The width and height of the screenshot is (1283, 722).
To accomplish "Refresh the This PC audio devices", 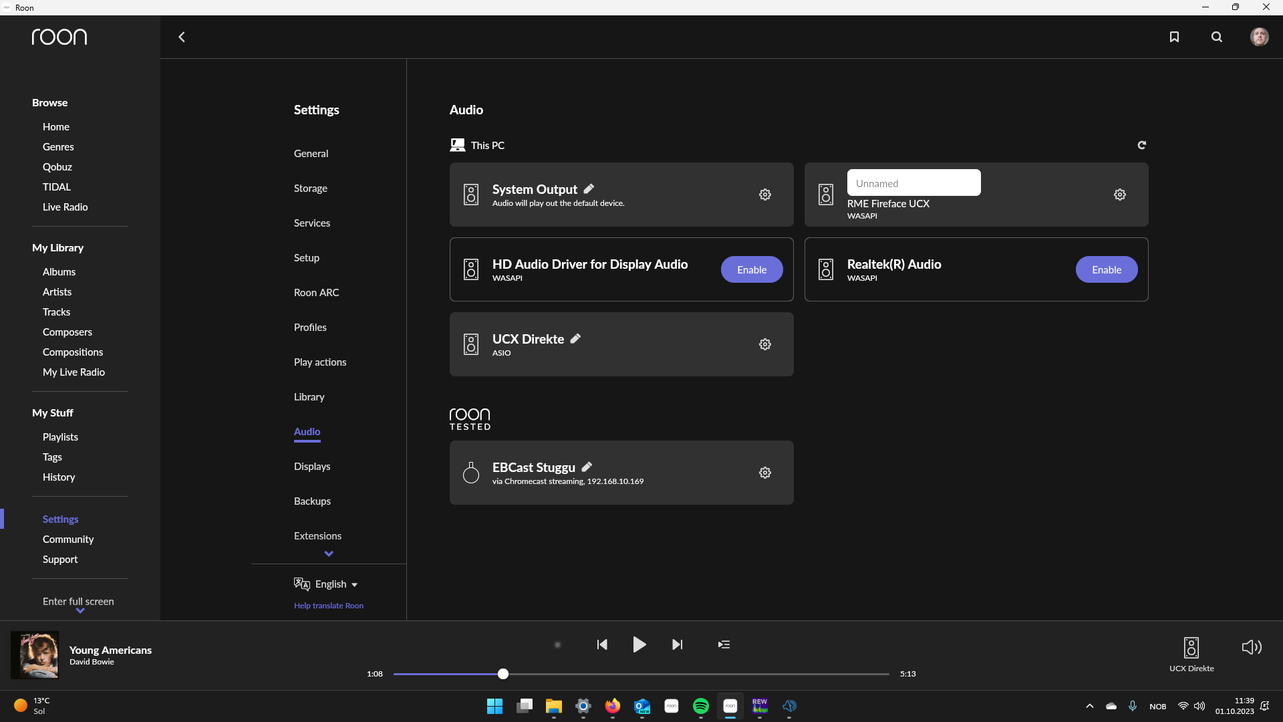I will click(x=1142, y=145).
